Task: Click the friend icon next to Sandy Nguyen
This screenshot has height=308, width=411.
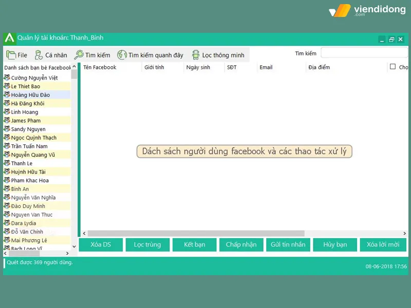Action: click(7, 129)
